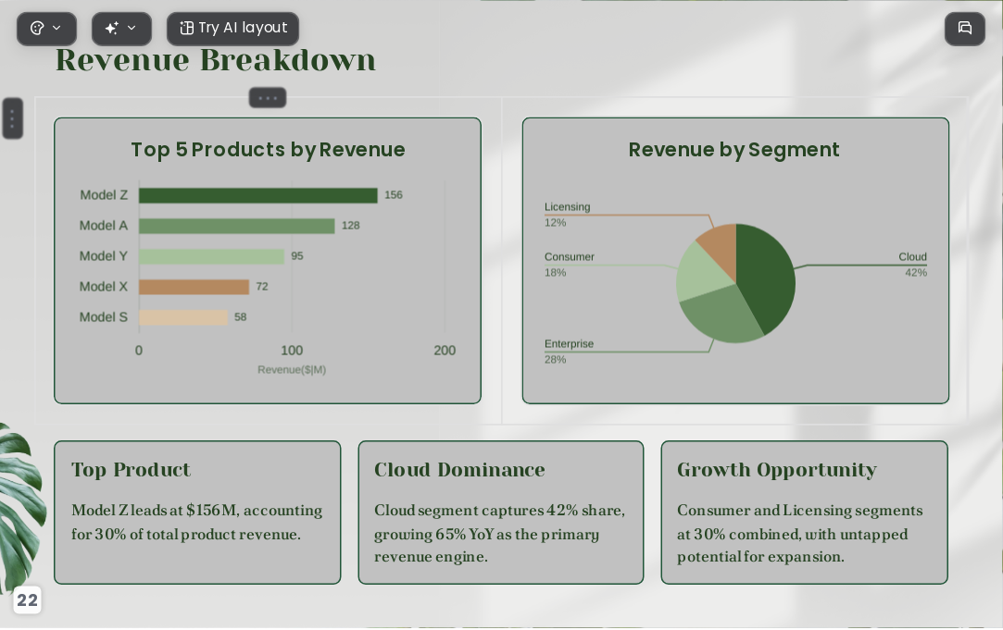Click the Model Y axis label
Image resolution: width=1003 pixels, height=630 pixels.
pyautogui.click(x=103, y=256)
